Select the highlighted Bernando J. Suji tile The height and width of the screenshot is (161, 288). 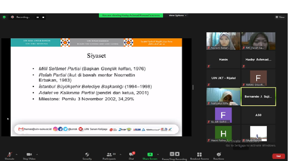point(258,97)
